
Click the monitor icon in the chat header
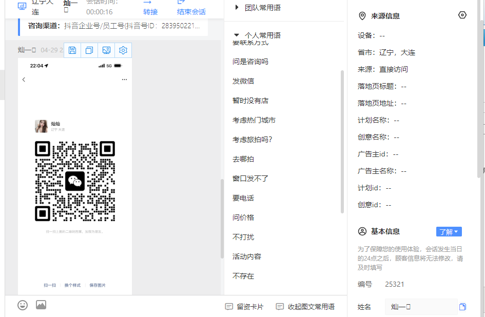(22, 6)
